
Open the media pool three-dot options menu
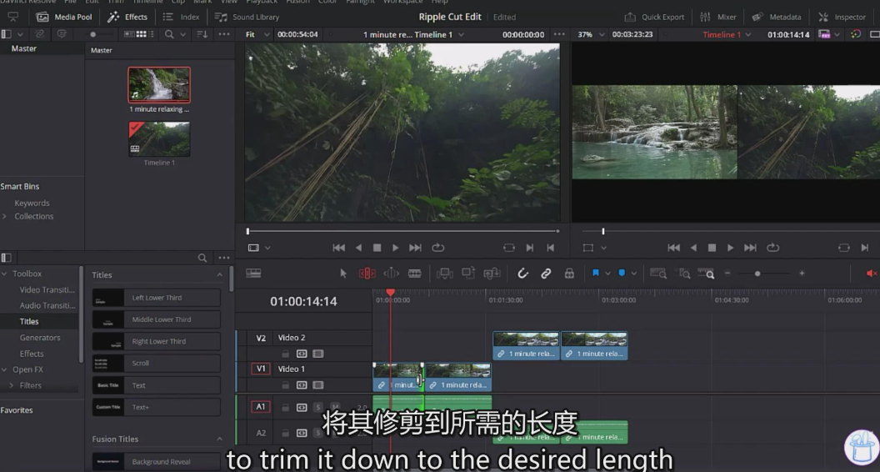pos(224,34)
